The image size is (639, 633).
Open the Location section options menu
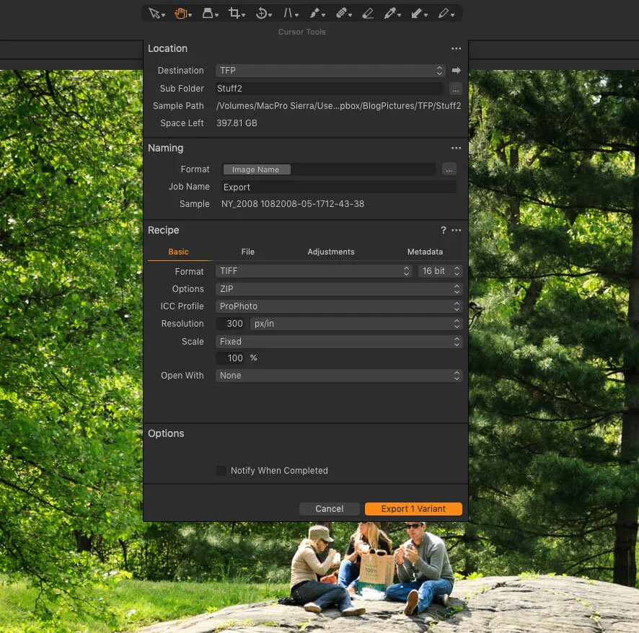coord(456,48)
